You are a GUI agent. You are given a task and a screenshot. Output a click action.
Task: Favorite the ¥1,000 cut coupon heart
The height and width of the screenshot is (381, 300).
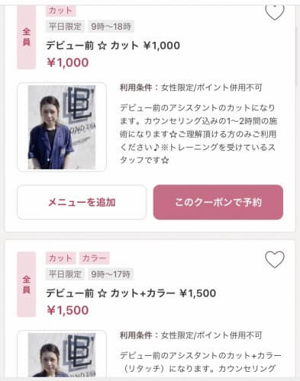[275, 13]
